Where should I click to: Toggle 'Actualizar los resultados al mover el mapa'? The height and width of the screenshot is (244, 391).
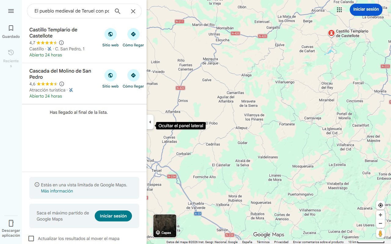31,239
